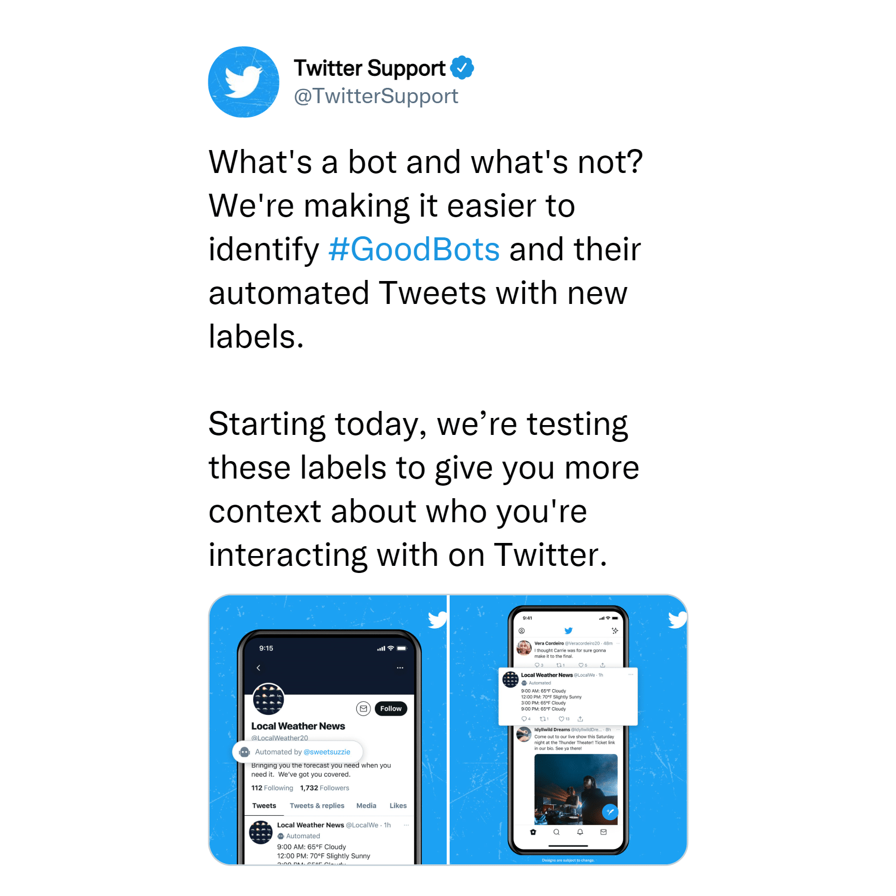Open the @sweetsuzzie automated-by link
Viewport: 896px width, 896px height.
click(x=327, y=751)
